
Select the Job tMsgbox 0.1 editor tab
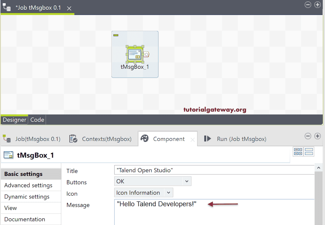(x=38, y=8)
